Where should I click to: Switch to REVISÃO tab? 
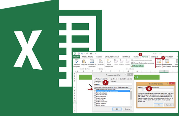[145, 57]
